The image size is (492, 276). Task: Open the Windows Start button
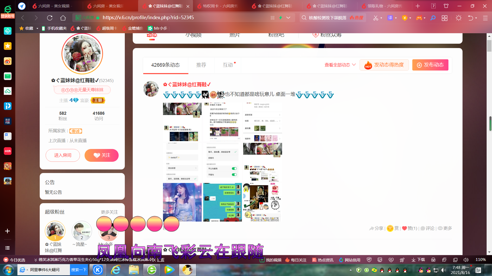click(8, 270)
